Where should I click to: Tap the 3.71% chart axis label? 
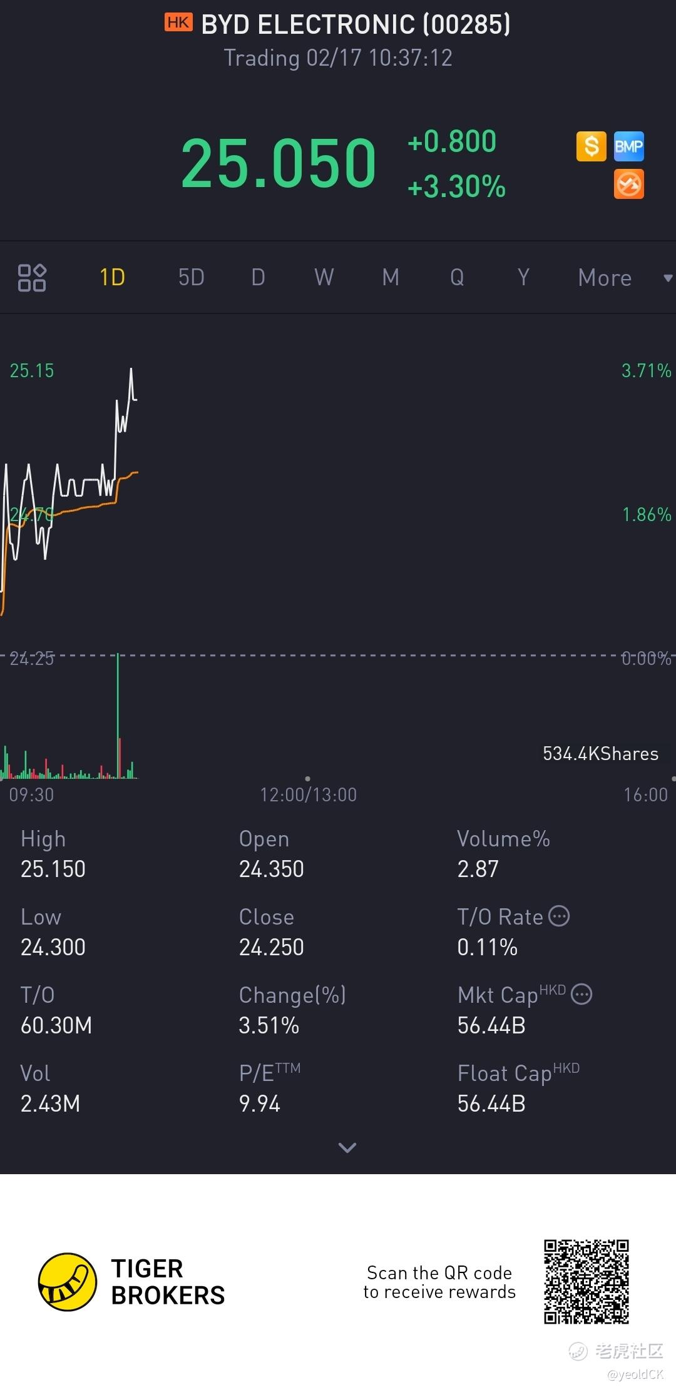[647, 370]
